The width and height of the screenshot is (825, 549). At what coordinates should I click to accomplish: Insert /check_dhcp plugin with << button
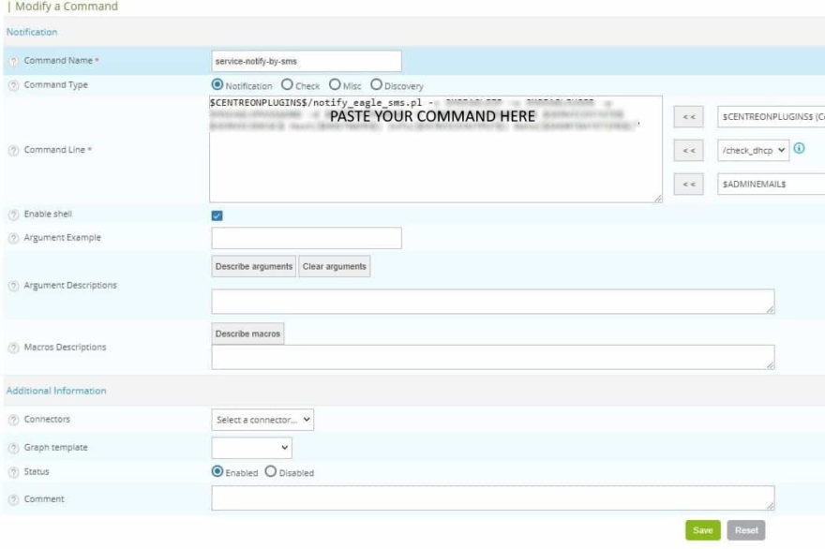pyautogui.click(x=689, y=151)
